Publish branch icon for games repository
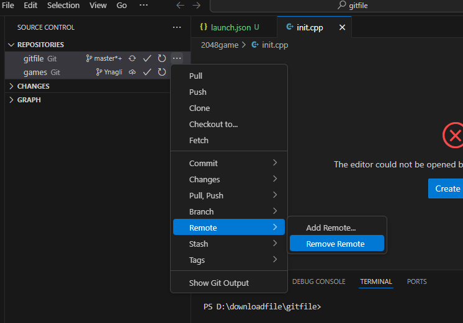This screenshot has height=323, width=463. 132,73
